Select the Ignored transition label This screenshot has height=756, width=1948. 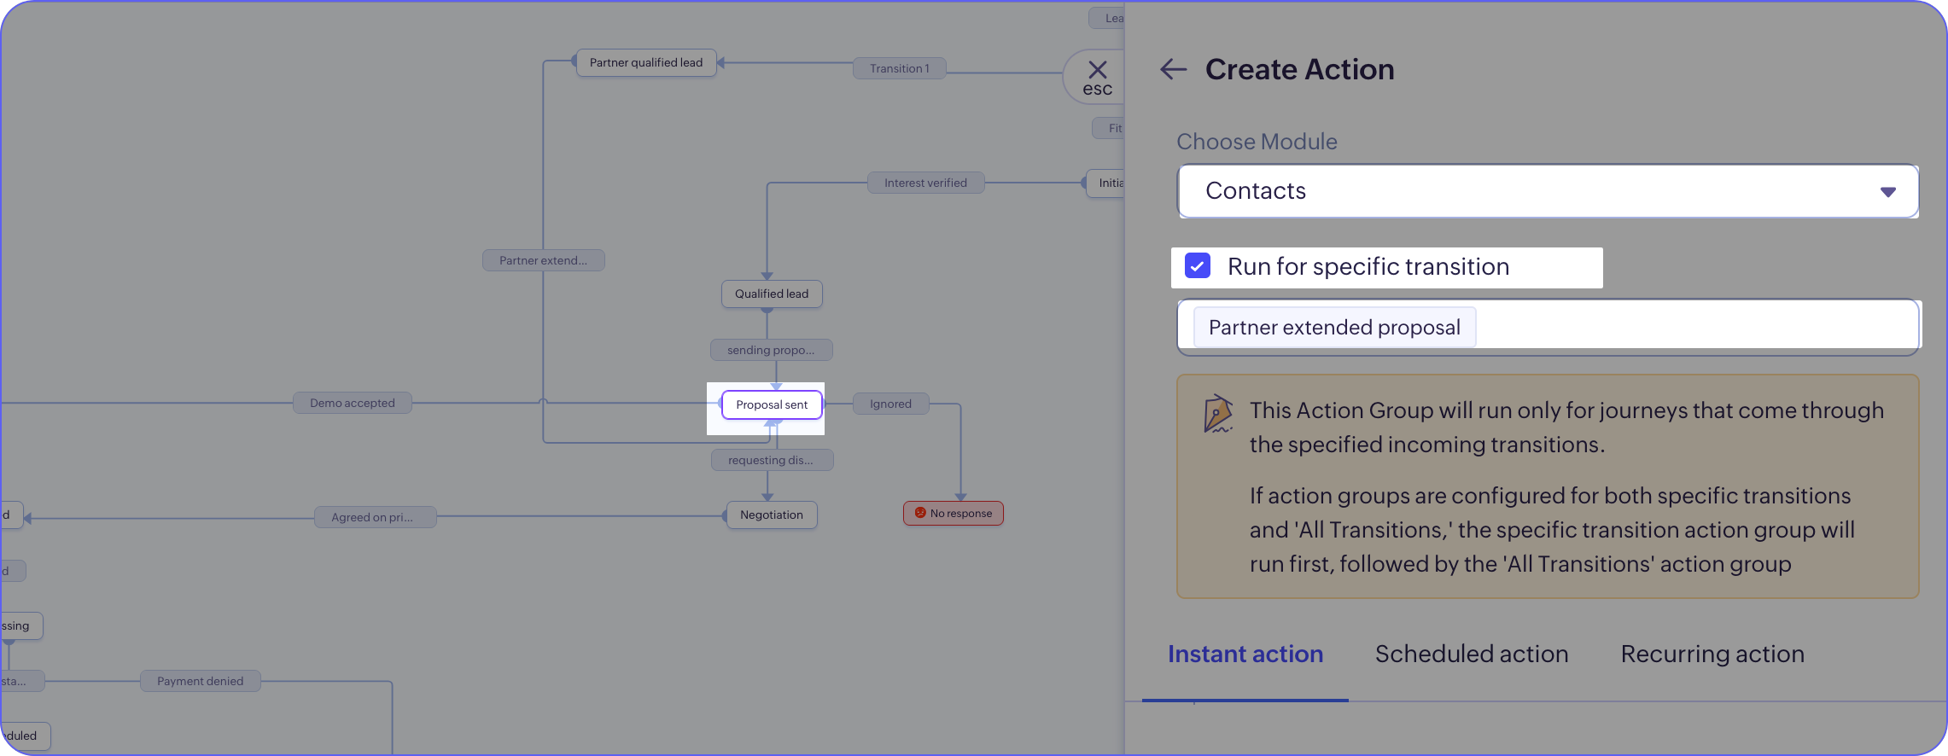pyautogui.click(x=890, y=404)
